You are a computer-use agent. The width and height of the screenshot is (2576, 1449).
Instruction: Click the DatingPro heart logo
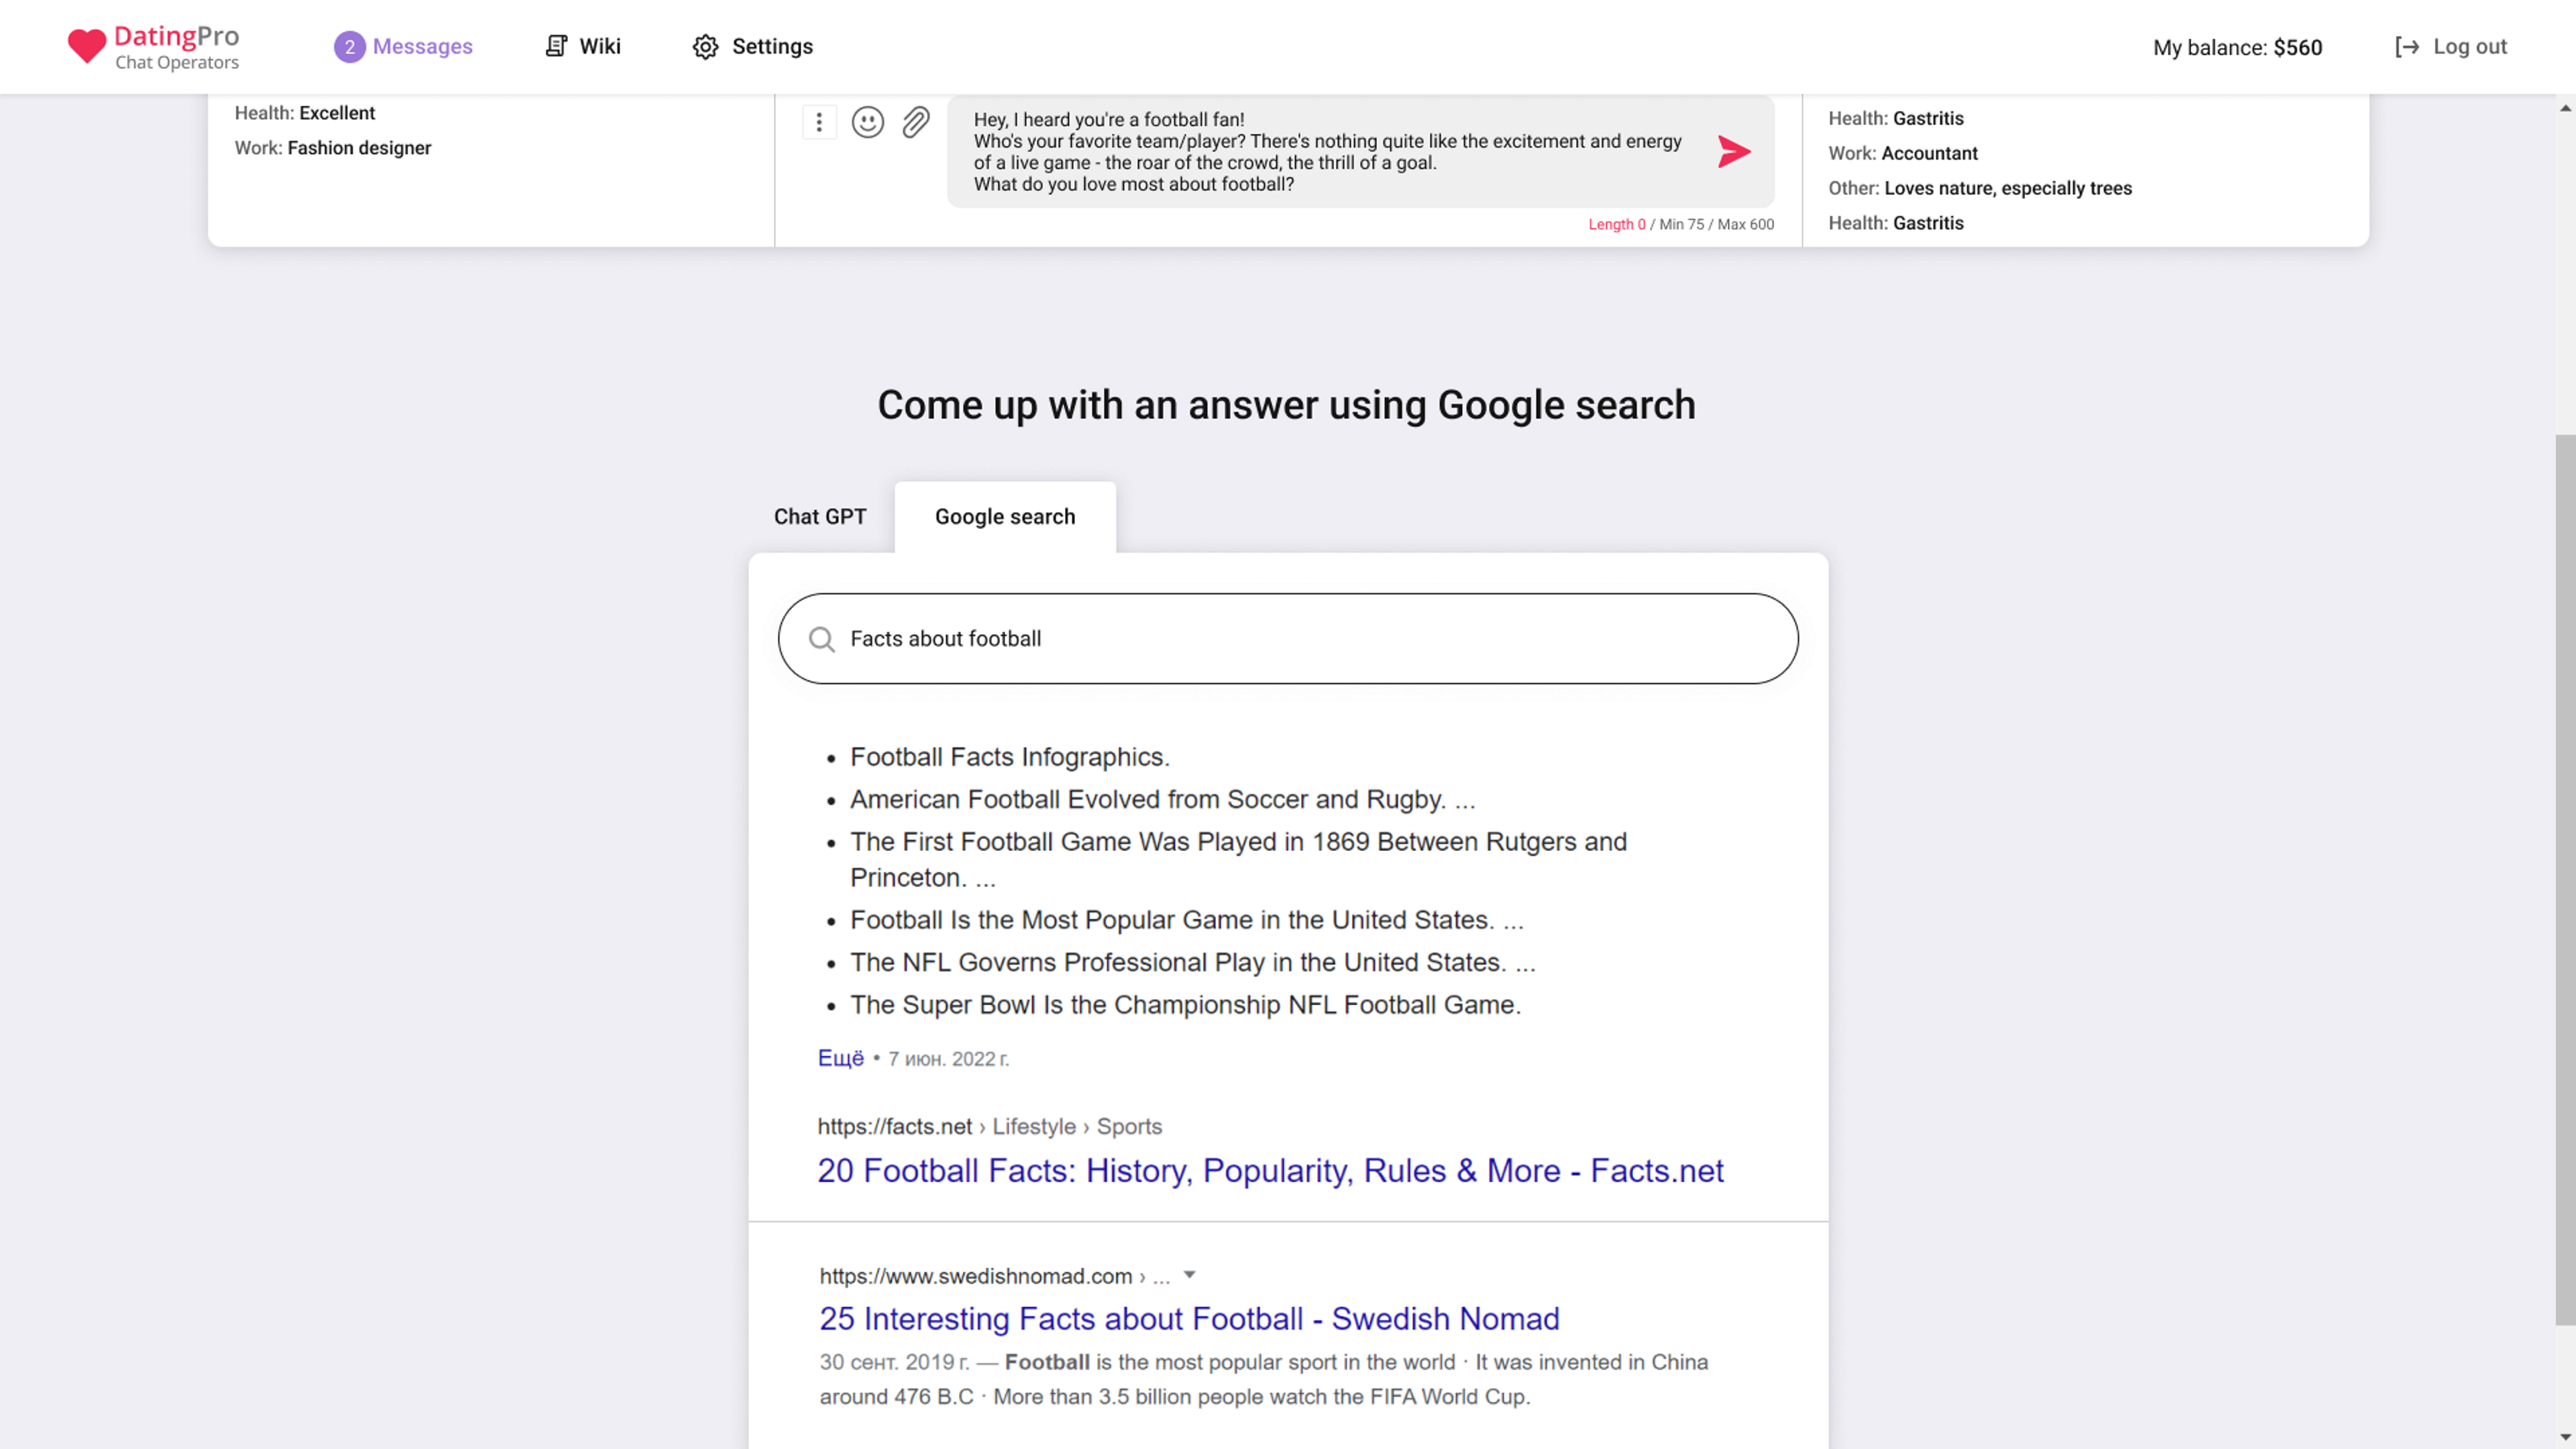(86, 46)
